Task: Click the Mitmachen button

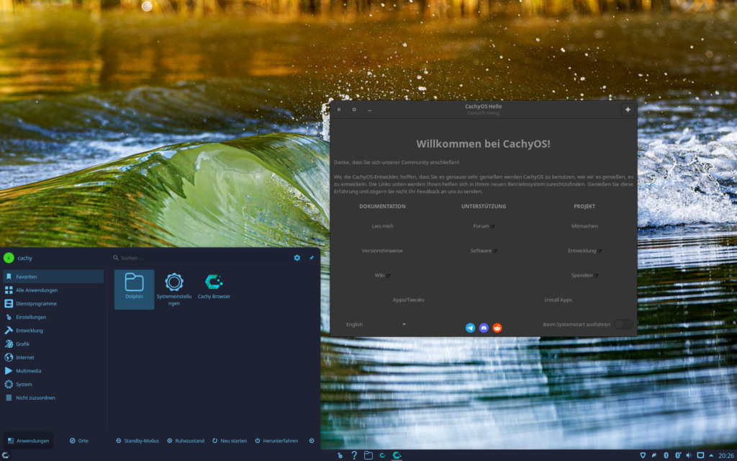Action: (x=584, y=225)
